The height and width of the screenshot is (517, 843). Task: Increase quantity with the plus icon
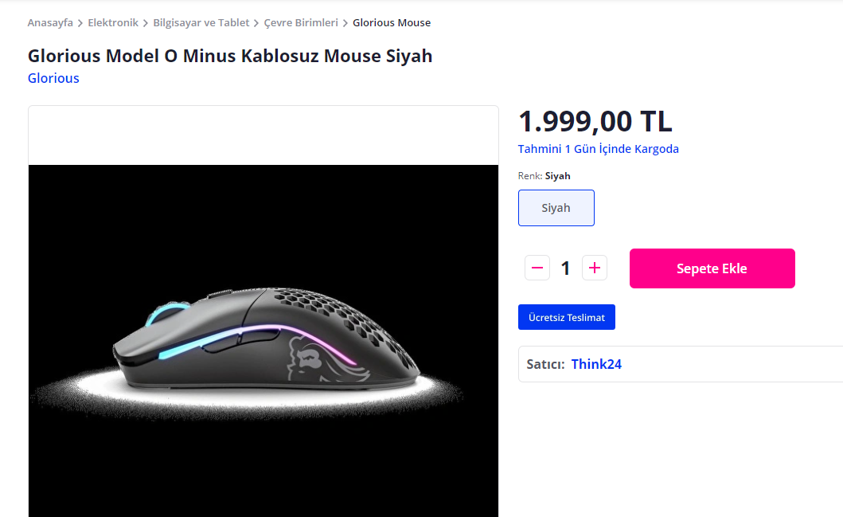coord(595,268)
